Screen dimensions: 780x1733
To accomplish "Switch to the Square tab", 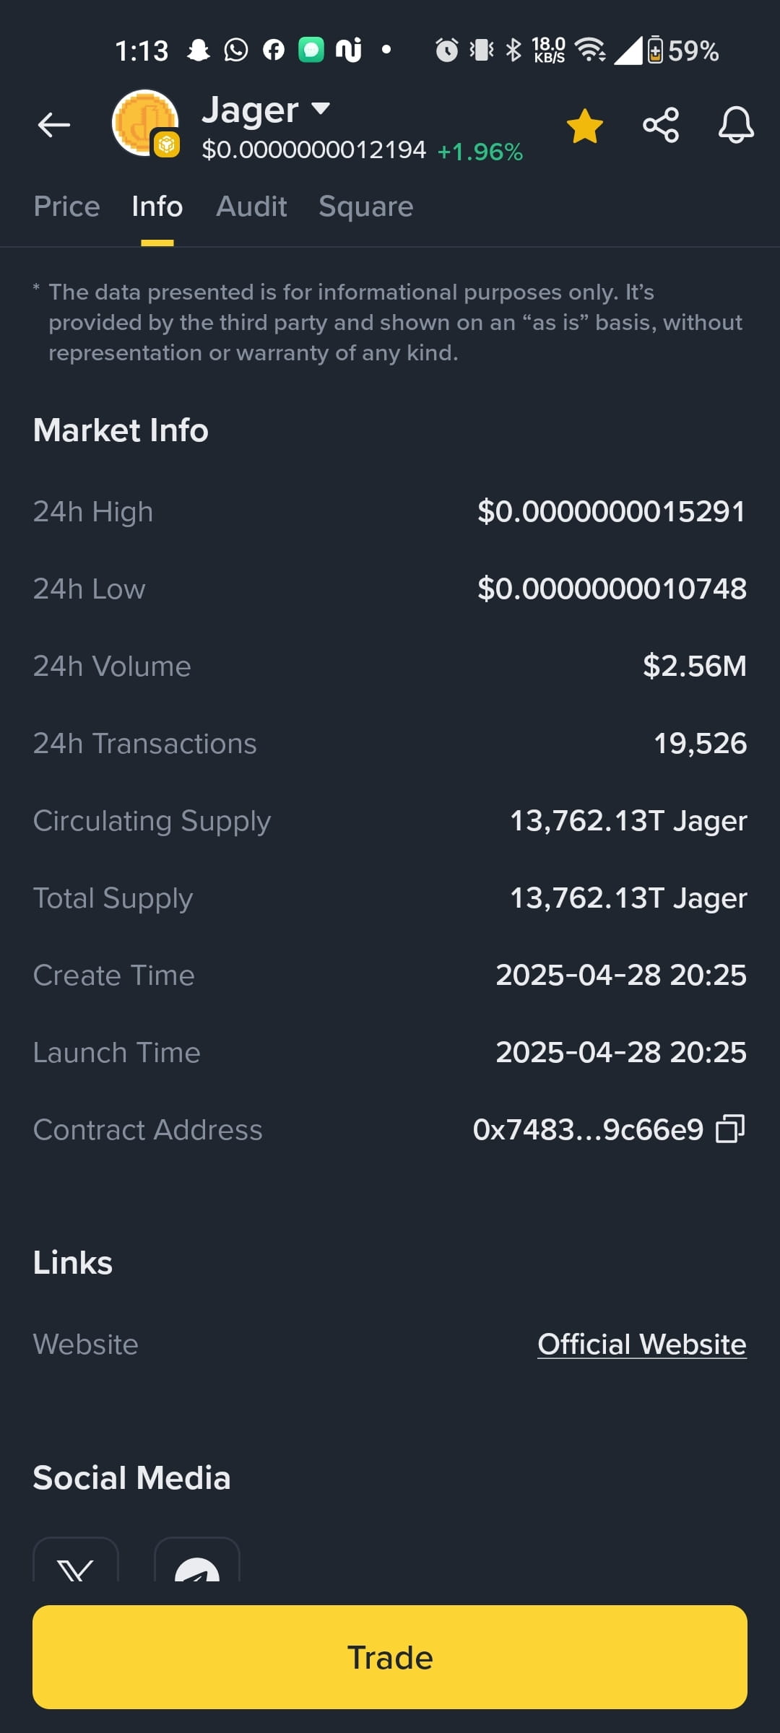I will 366,207.
